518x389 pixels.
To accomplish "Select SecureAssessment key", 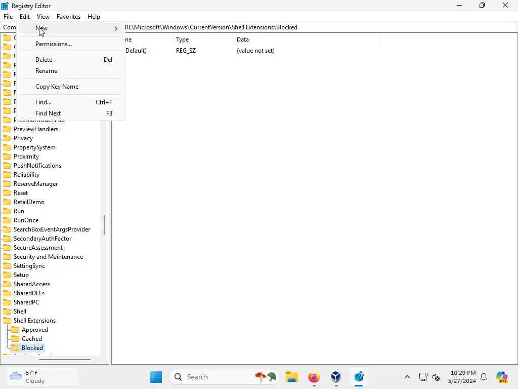I will click(x=38, y=247).
